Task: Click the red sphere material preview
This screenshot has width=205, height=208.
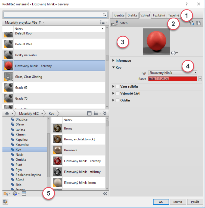Action: click(156, 42)
